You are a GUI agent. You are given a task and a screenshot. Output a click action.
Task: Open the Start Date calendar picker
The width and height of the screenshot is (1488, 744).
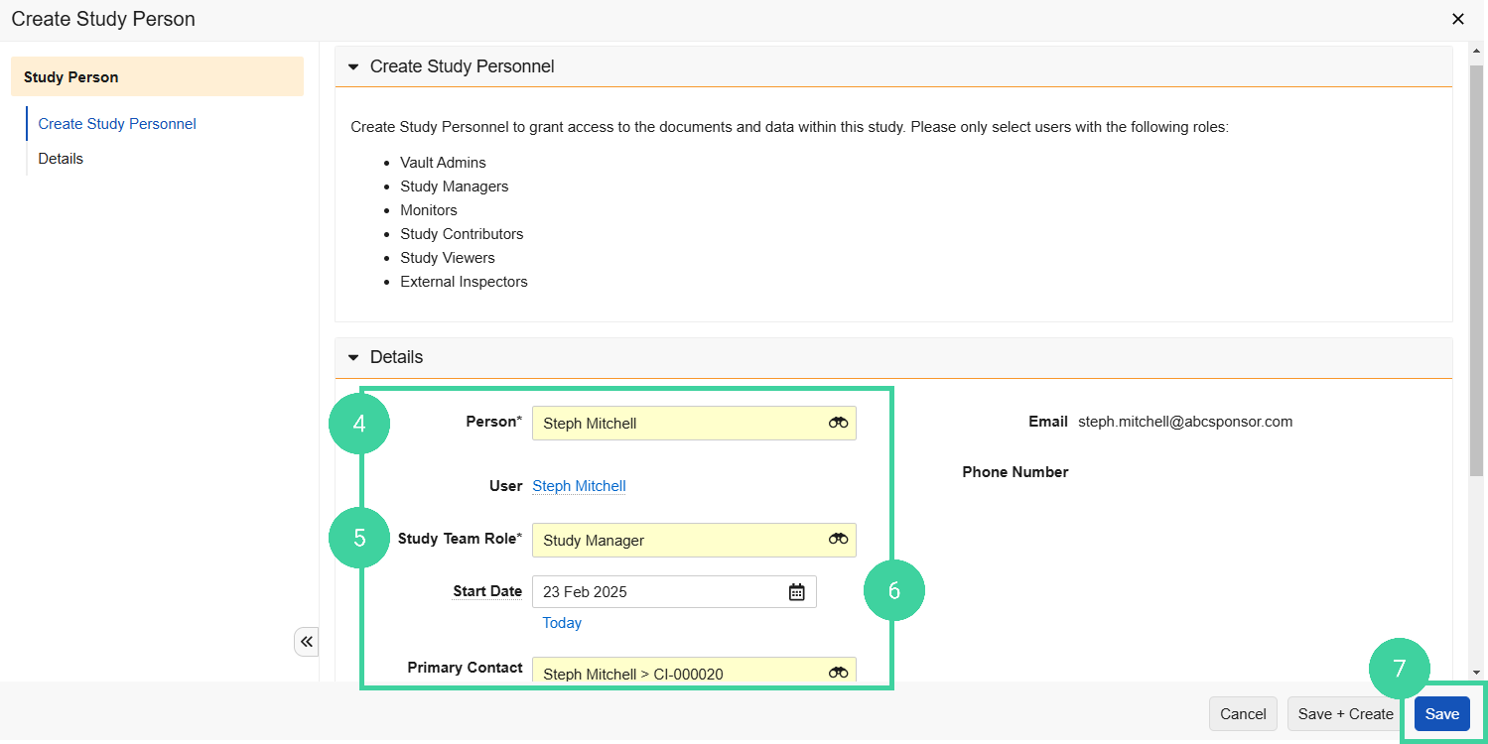pos(796,592)
